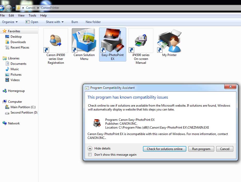The image size is (241, 182).
Task: Select Pictures label under Libraries
Action: [16, 75]
